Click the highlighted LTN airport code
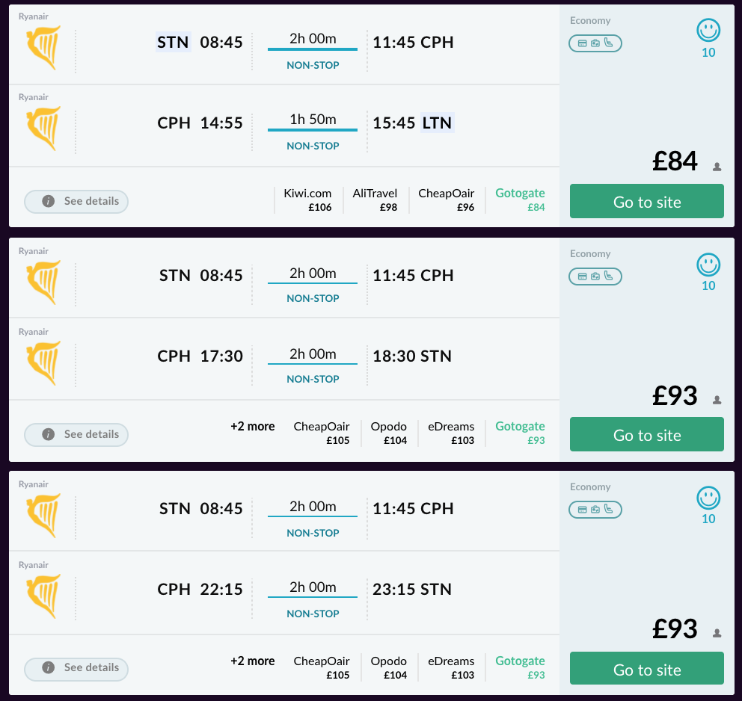742x701 pixels. pyautogui.click(x=437, y=123)
